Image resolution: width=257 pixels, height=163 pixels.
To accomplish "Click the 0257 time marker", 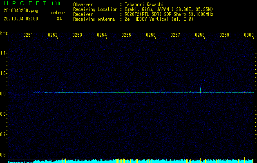I will coord(175,35).
